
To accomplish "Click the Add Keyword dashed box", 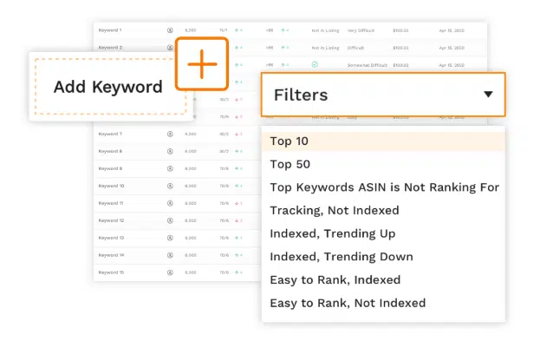I will tap(110, 86).
